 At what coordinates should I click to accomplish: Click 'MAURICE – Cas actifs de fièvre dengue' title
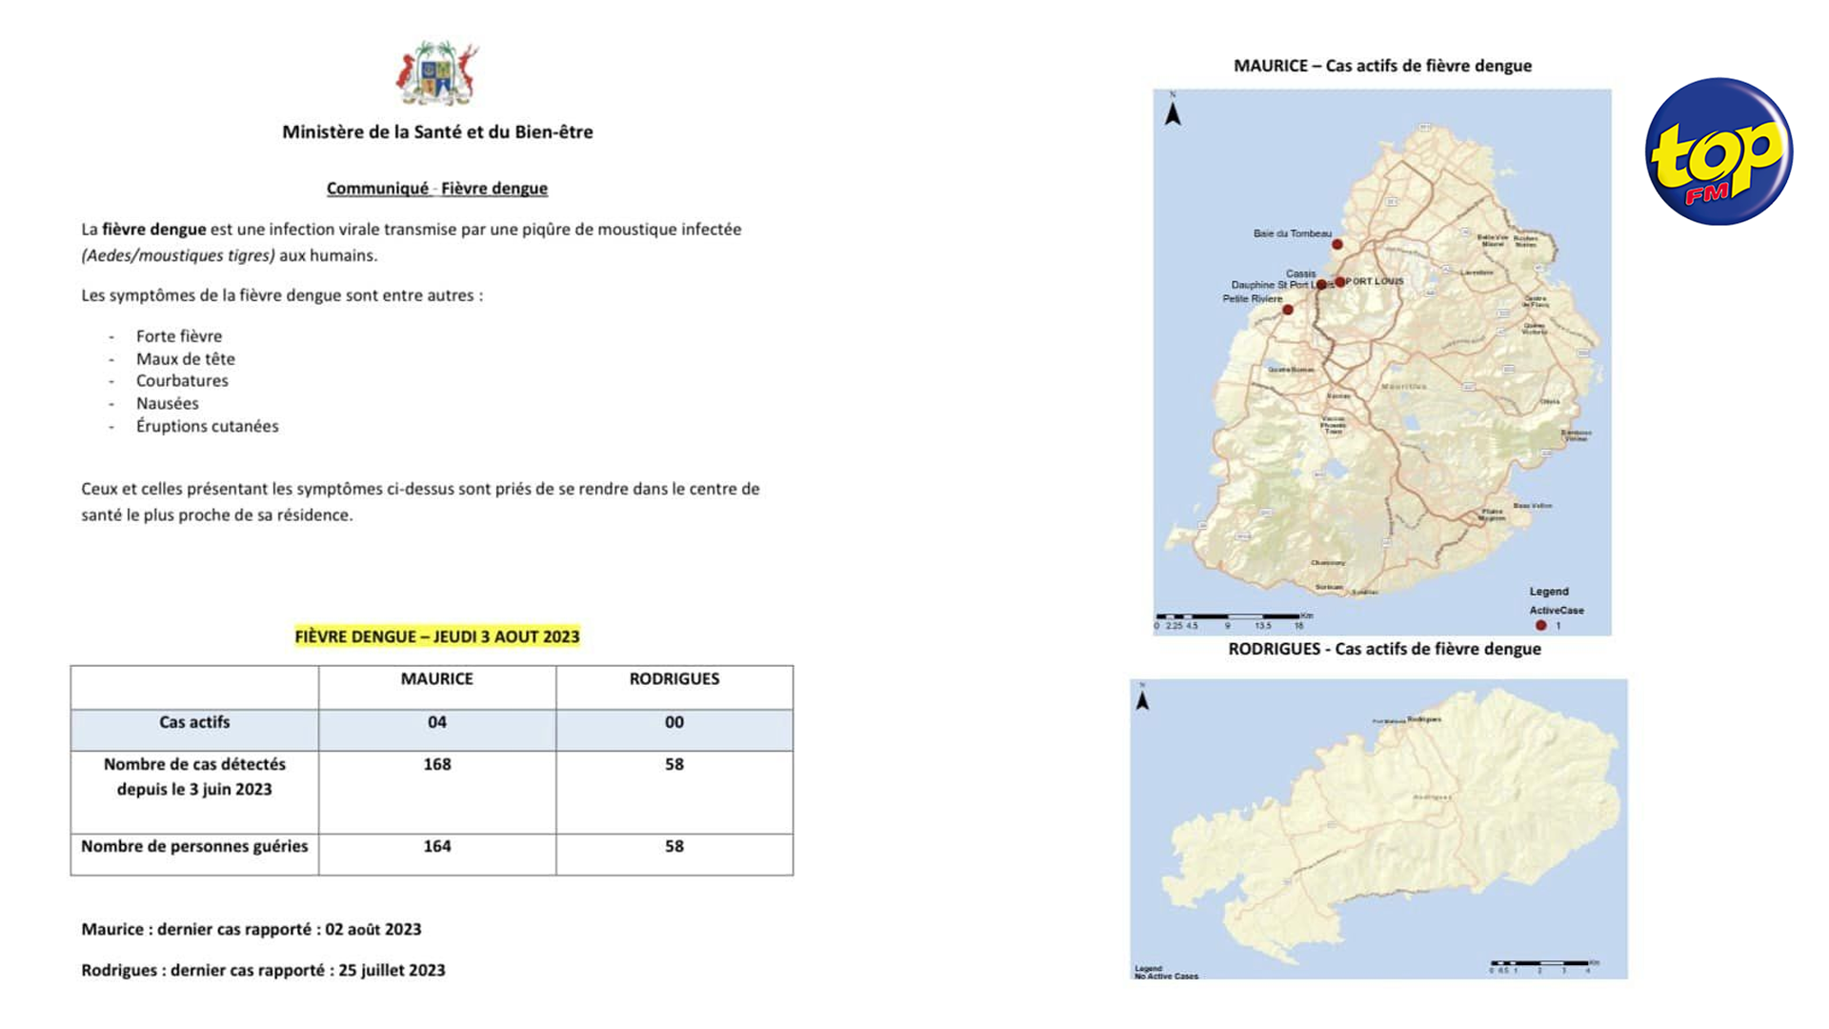point(1383,66)
